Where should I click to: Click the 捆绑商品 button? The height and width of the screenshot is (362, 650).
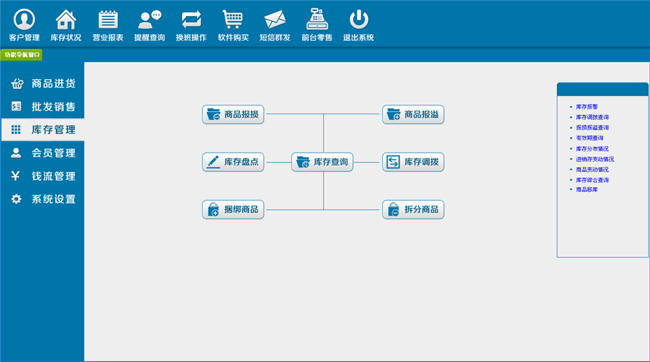(x=233, y=209)
